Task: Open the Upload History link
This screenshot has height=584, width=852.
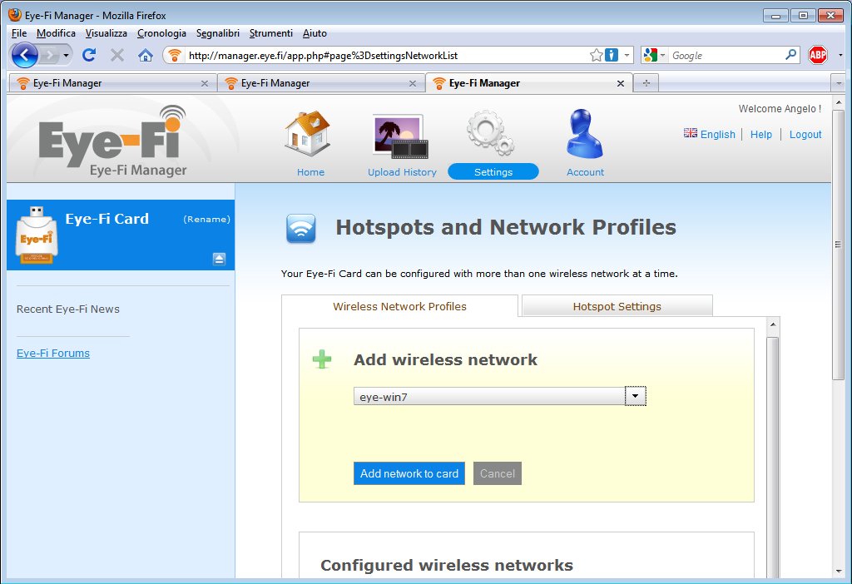Action: [402, 172]
